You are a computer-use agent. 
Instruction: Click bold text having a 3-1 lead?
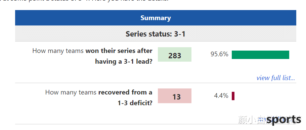[x=124, y=62]
